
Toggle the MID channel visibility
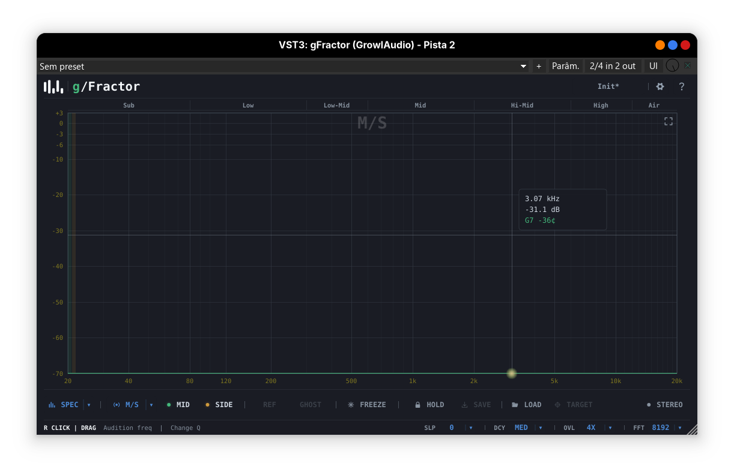tap(178, 405)
